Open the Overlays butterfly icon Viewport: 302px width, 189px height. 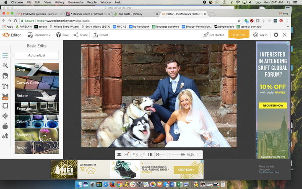point(5,96)
